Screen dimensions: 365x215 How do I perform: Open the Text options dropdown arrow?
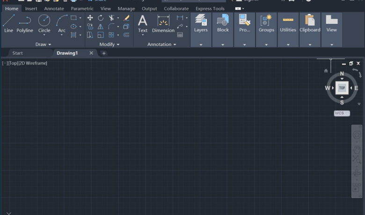[143, 35]
